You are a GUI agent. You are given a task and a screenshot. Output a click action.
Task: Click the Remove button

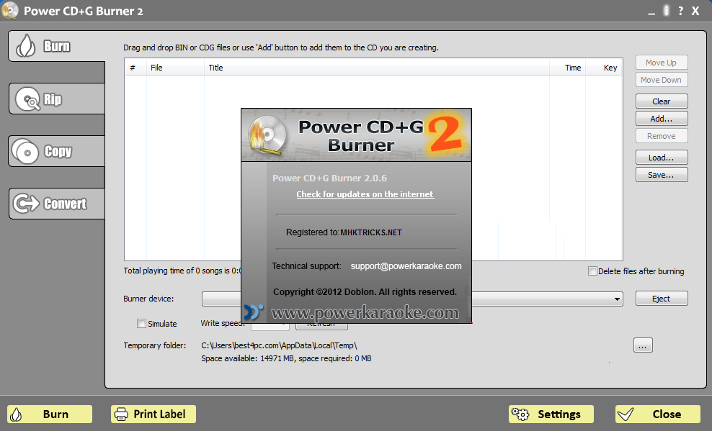(x=662, y=136)
